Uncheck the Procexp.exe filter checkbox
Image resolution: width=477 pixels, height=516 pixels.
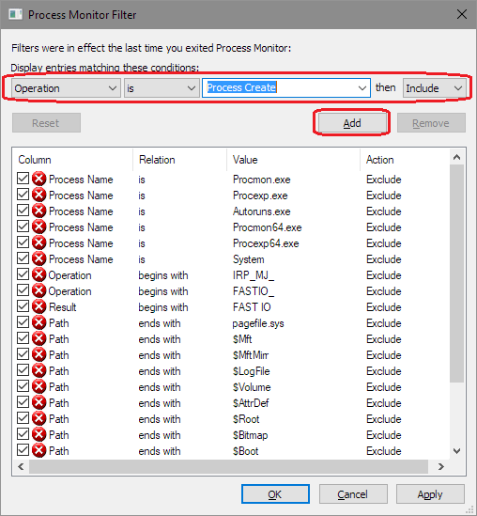coord(23,194)
